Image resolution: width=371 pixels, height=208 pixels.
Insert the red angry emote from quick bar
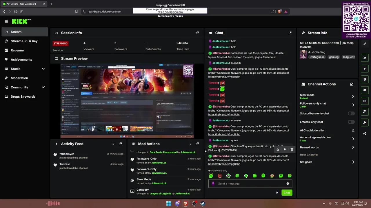click(x=220, y=176)
